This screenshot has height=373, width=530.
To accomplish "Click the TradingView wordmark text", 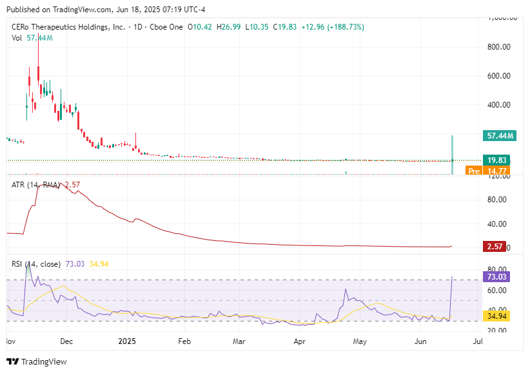I will pos(44,361).
